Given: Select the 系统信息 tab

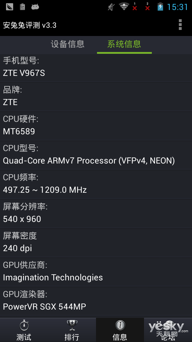Looking at the screenshot, I should click(x=124, y=44).
